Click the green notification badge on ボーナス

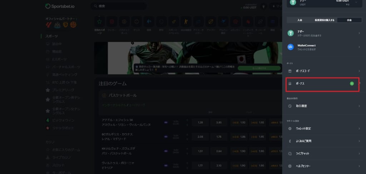[x=352, y=84]
